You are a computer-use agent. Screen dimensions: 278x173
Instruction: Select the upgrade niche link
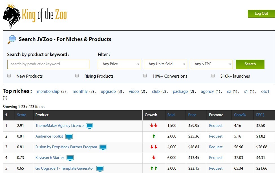tap(108, 91)
